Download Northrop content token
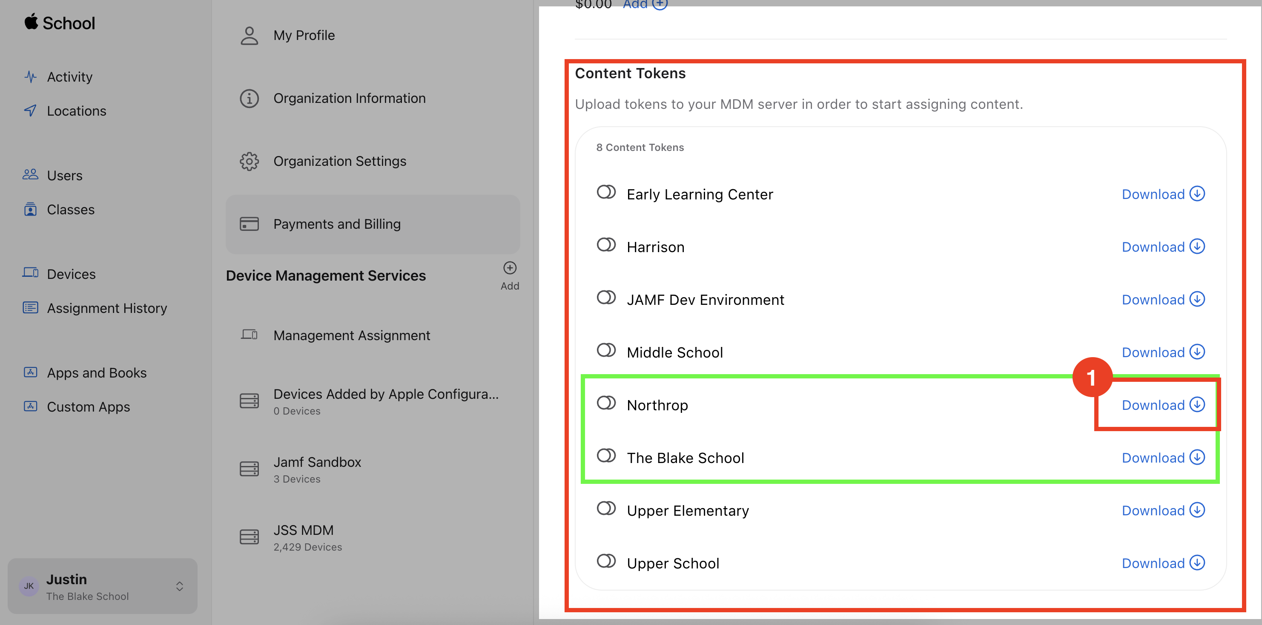This screenshot has width=1262, height=625. [x=1164, y=405]
